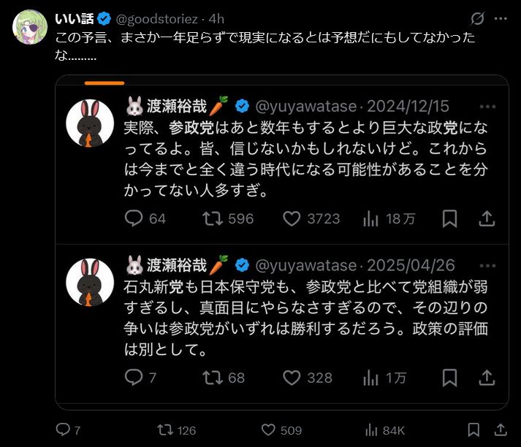Like the tweet with 328 likes
Screen dimensions: 521x447
tap(292, 378)
